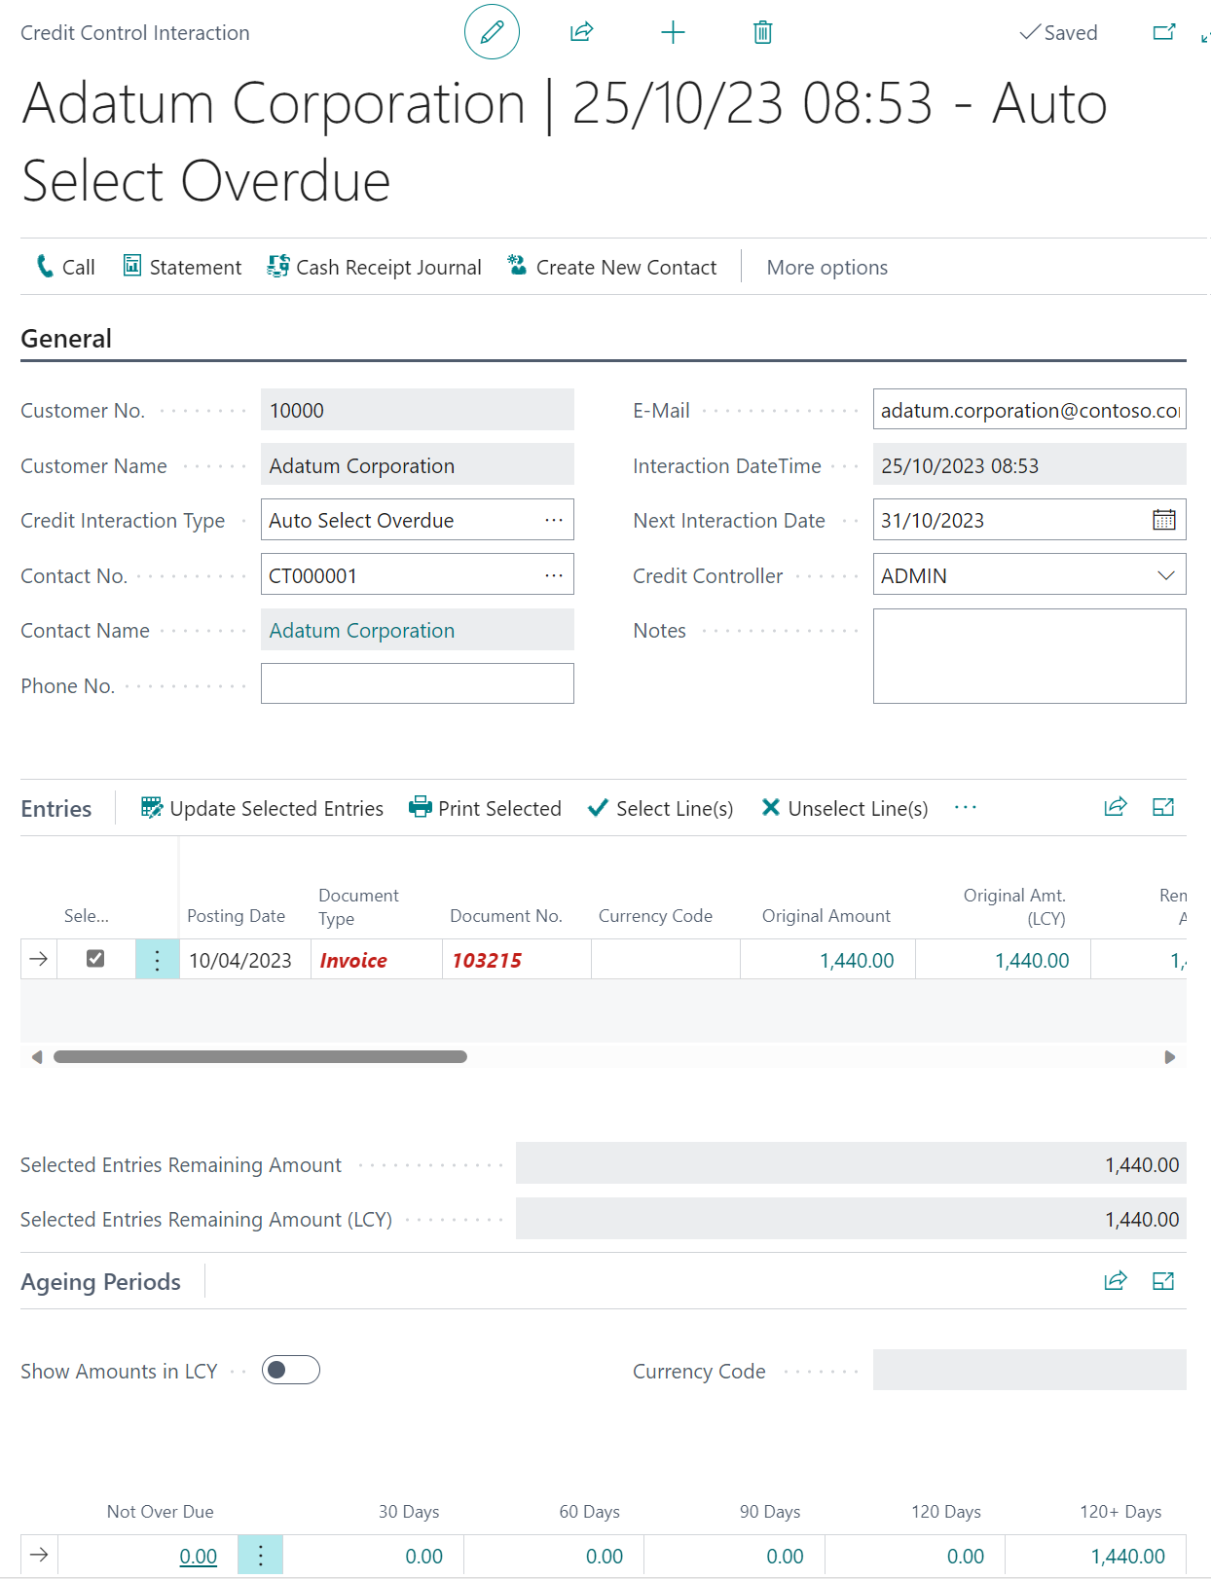
Task: Click Not Over Due 0.00 link
Action: click(x=198, y=1556)
